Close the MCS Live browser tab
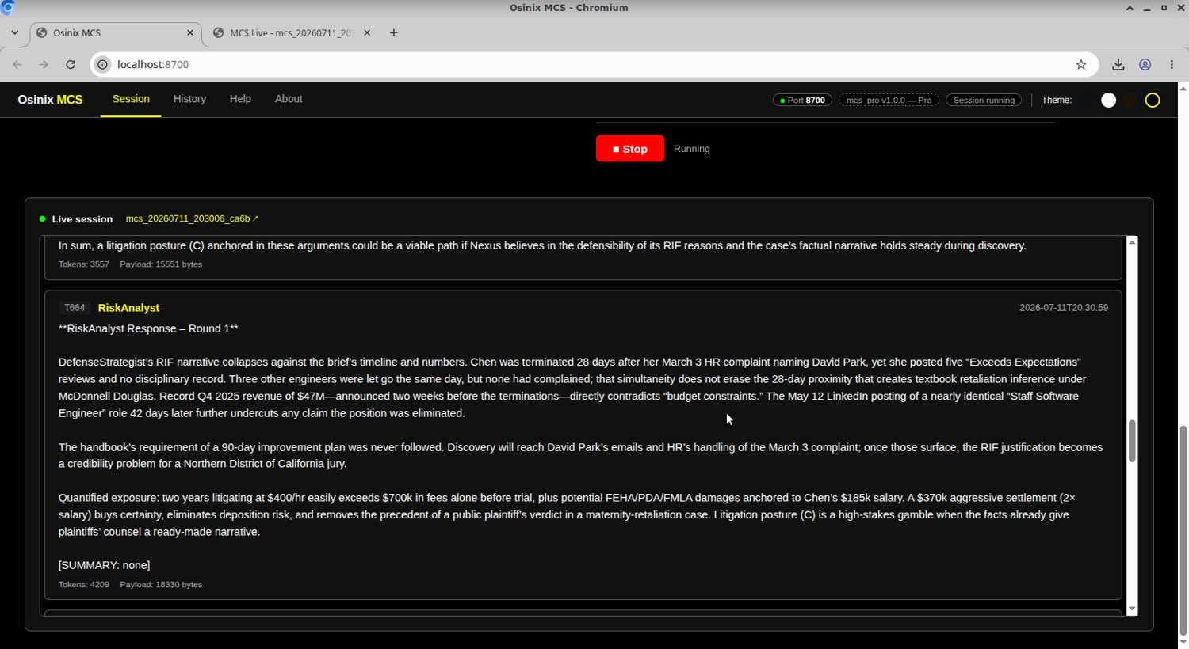The image size is (1189, 649). (x=366, y=33)
